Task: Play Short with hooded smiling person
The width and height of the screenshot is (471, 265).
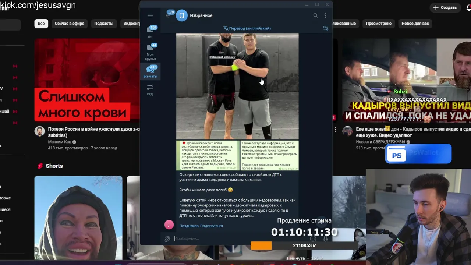Action: pyautogui.click(x=78, y=218)
